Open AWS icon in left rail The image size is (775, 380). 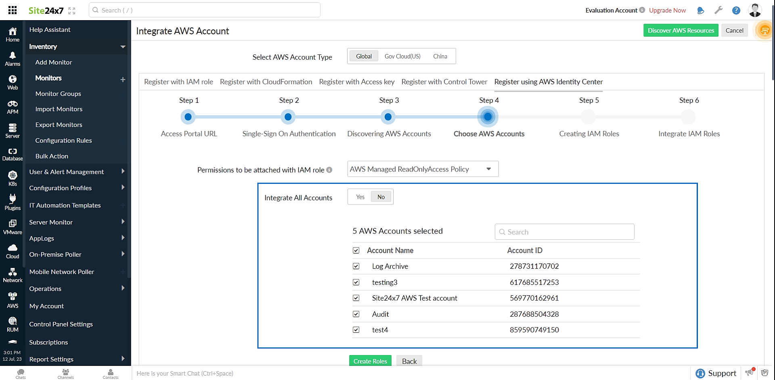pyautogui.click(x=13, y=301)
